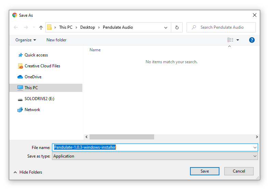This screenshot has width=269, height=190.
Task: Open Help with the question mark icon
Action: tap(252, 40)
